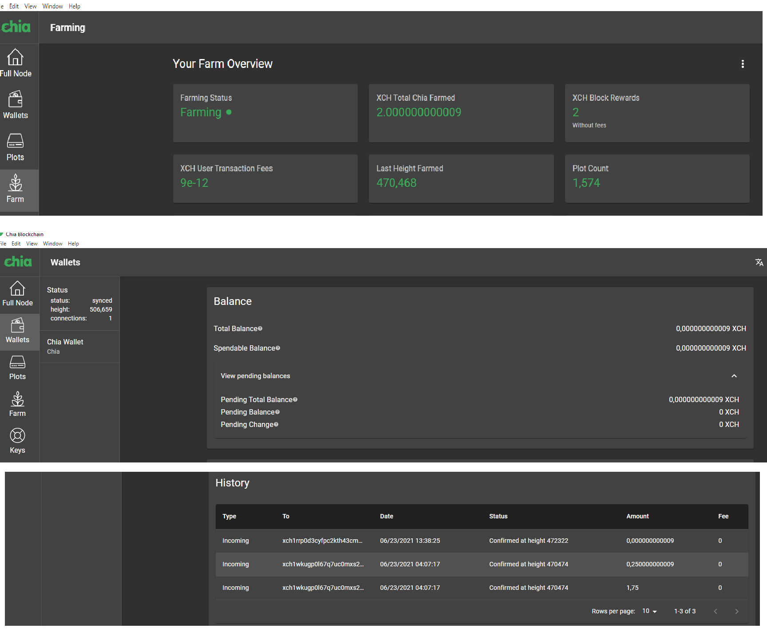Image resolution: width=767 pixels, height=636 pixels.
Task: Open Edit menu in Farming window
Action: point(14,6)
